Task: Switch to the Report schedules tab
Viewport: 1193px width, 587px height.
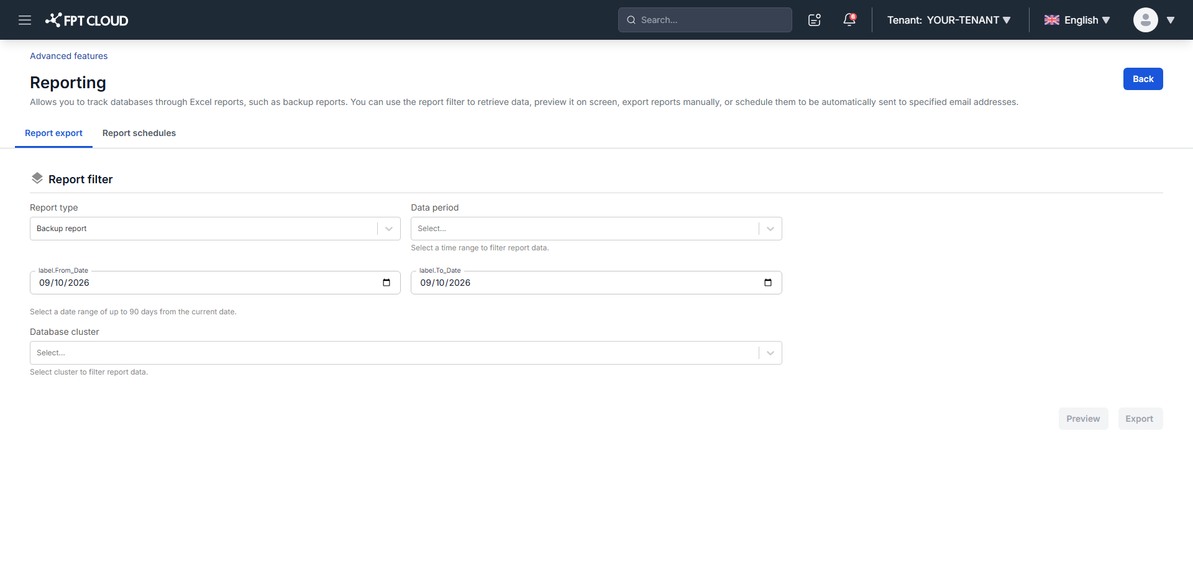Action: tap(139, 133)
